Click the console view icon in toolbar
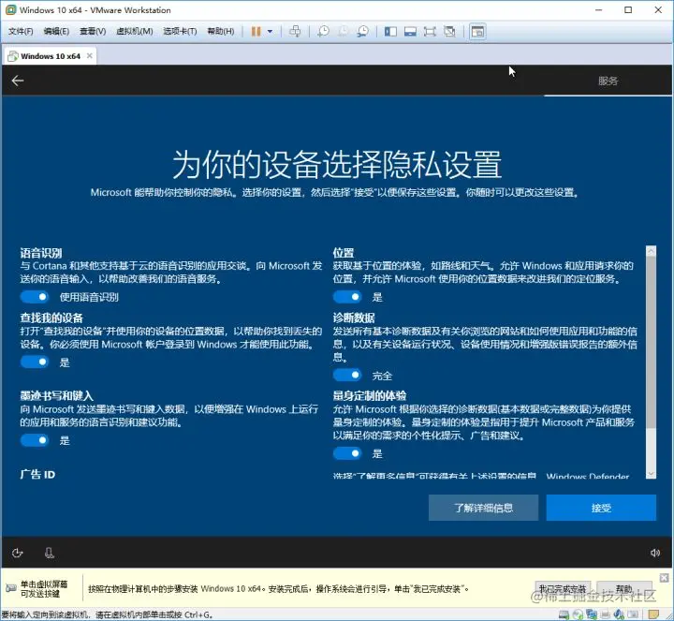Image resolution: width=674 pixels, height=621 pixels. tap(477, 32)
